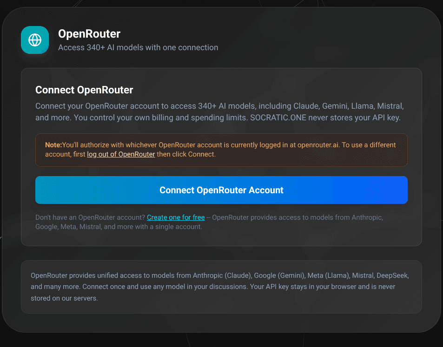Click the bottom paragraph starting 'OpenRouter provides unified access'
Viewport: 443px width, 347px height.
pyautogui.click(x=220, y=287)
